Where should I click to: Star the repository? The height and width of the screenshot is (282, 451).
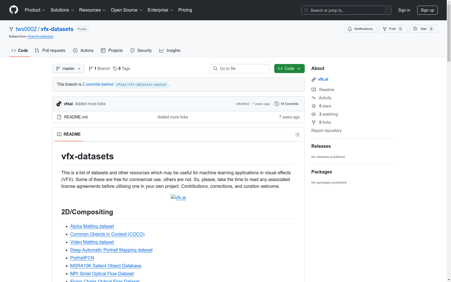423,29
